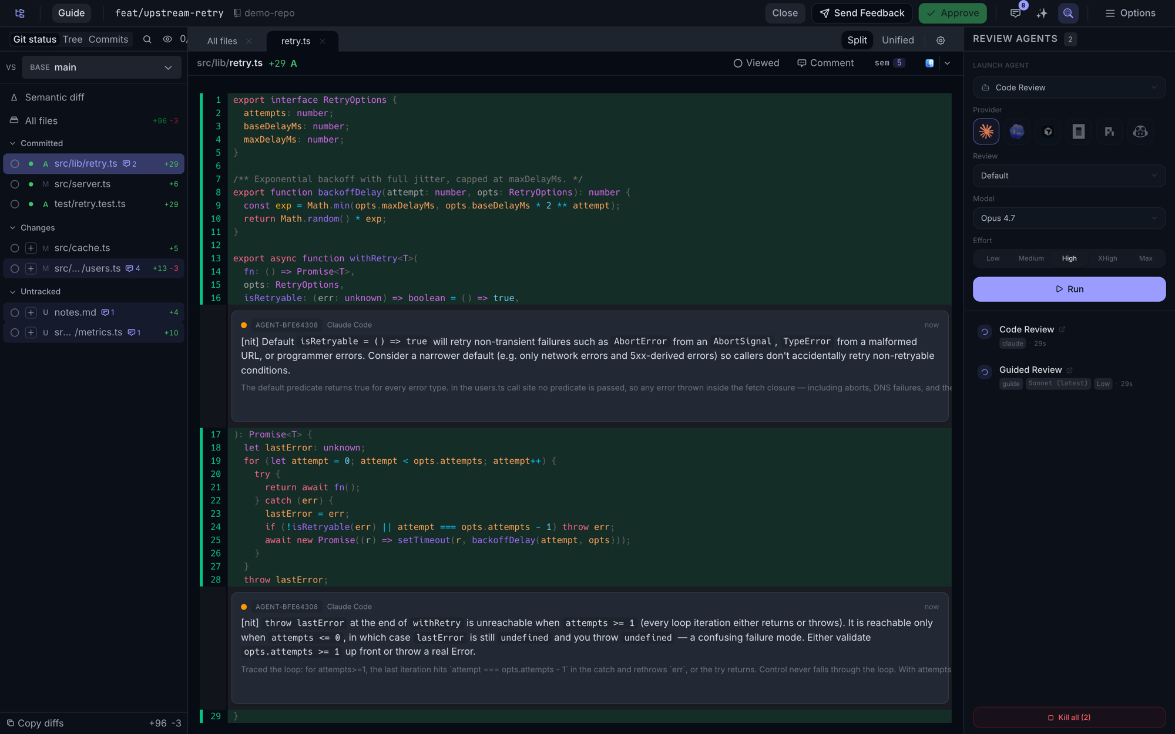This screenshot has height=734, width=1175.
Task: Toggle viewed circle for notes.md
Action: tap(15, 312)
